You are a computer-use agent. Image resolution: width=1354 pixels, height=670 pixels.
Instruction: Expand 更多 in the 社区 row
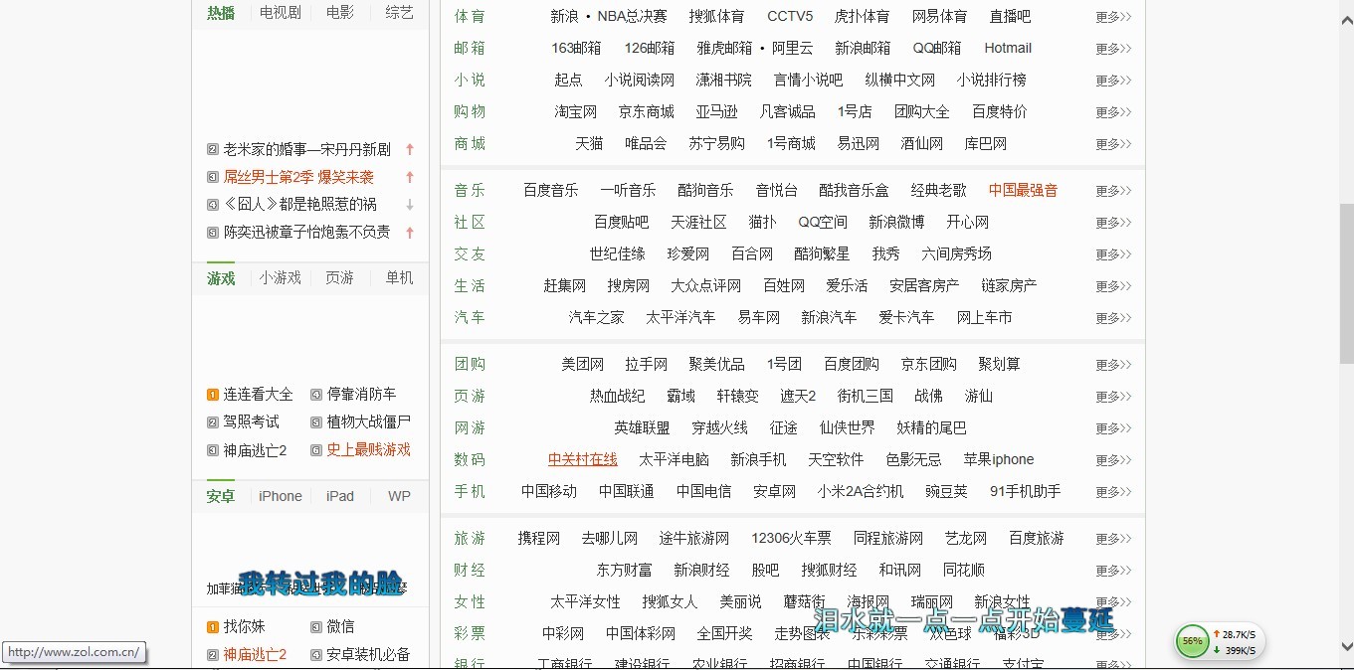[1113, 223]
